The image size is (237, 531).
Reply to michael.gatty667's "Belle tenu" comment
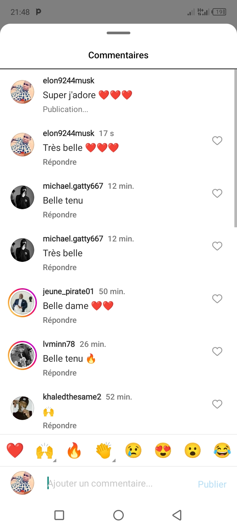[60, 215]
